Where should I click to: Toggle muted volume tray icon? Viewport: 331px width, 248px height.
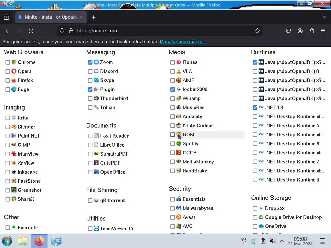[272, 241]
